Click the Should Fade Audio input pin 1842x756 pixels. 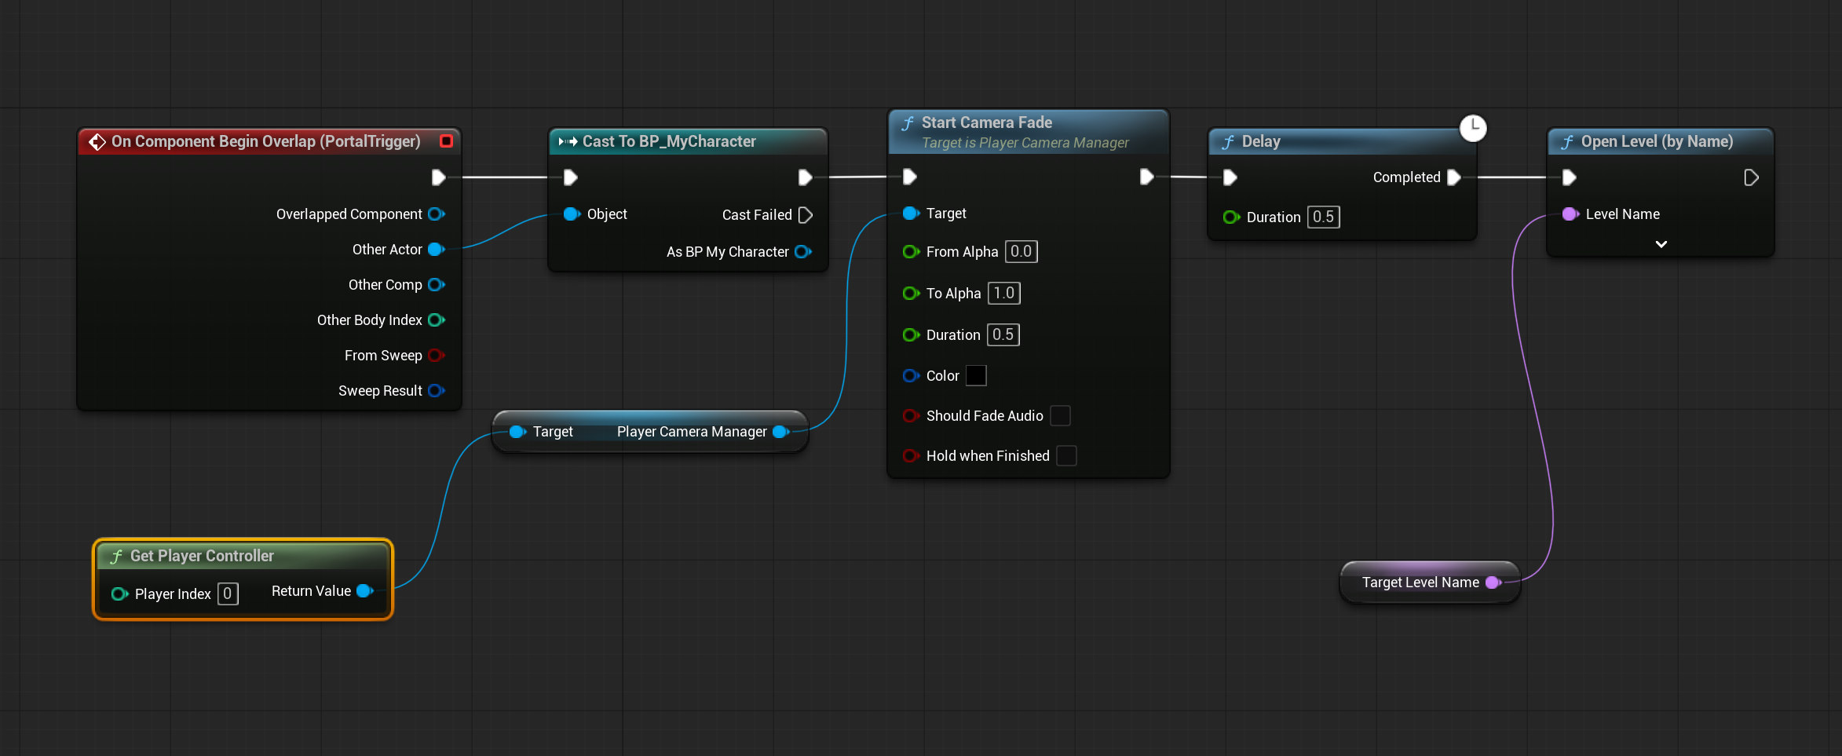pyautogui.click(x=911, y=416)
